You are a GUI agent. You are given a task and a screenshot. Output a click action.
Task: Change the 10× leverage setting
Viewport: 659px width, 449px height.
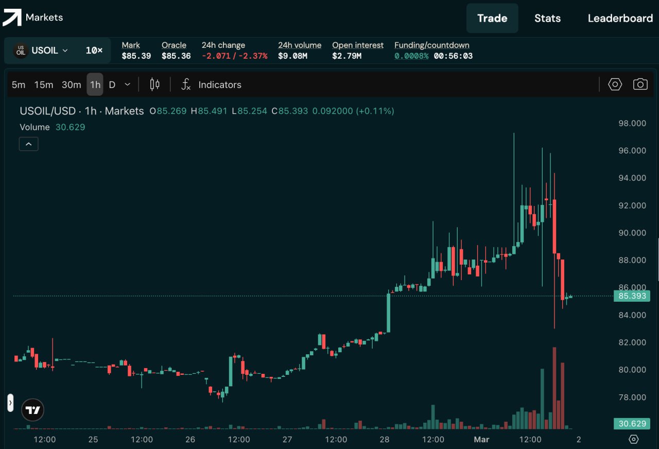[94, 50]
